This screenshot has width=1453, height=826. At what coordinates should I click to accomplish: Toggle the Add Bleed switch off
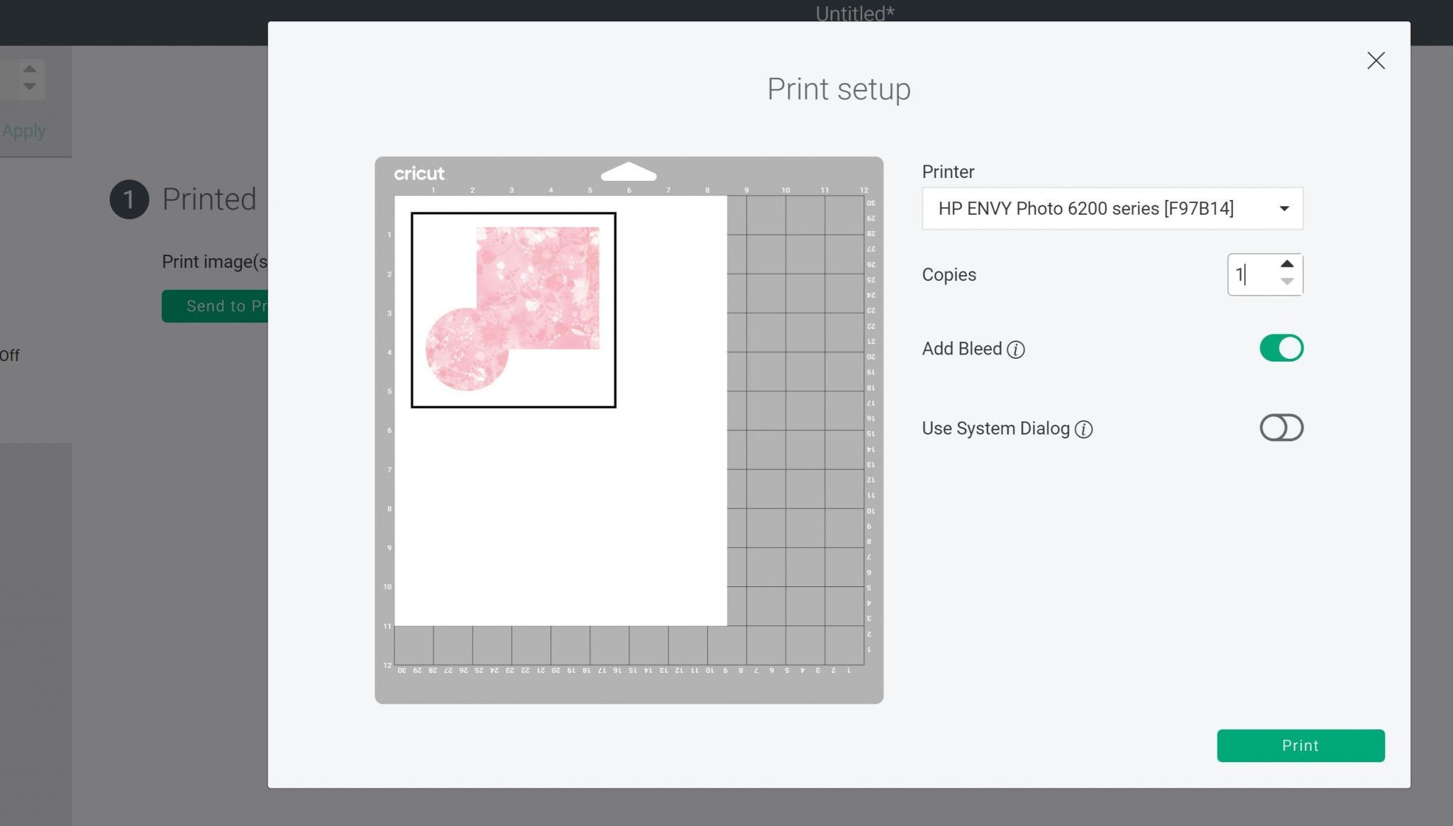[x=1281, y=348]
